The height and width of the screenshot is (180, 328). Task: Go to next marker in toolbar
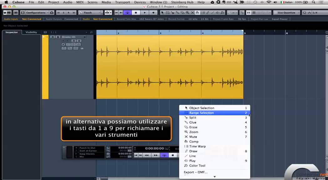click(121, 12)
